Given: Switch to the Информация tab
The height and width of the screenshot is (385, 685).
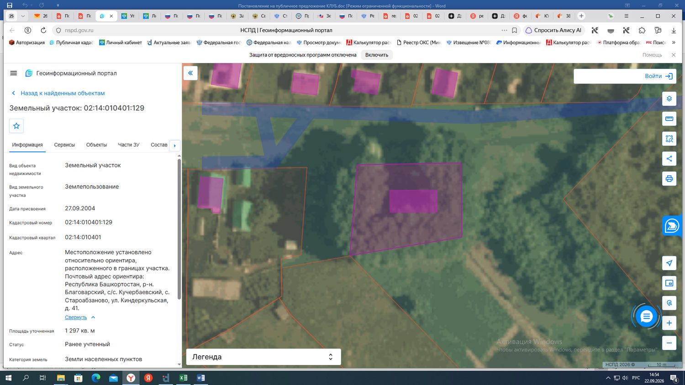Looking at the screenshot, I should point(27,145).
